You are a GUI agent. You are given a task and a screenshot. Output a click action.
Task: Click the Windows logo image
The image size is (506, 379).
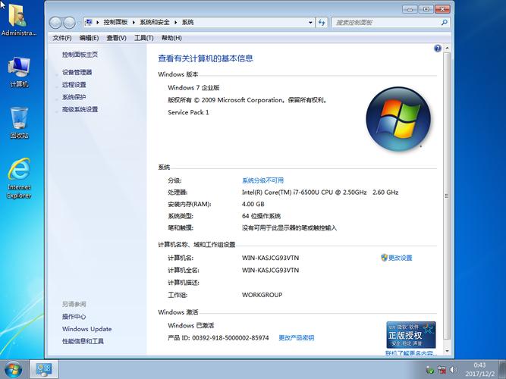pyautogui.click(x=398, y=119)
